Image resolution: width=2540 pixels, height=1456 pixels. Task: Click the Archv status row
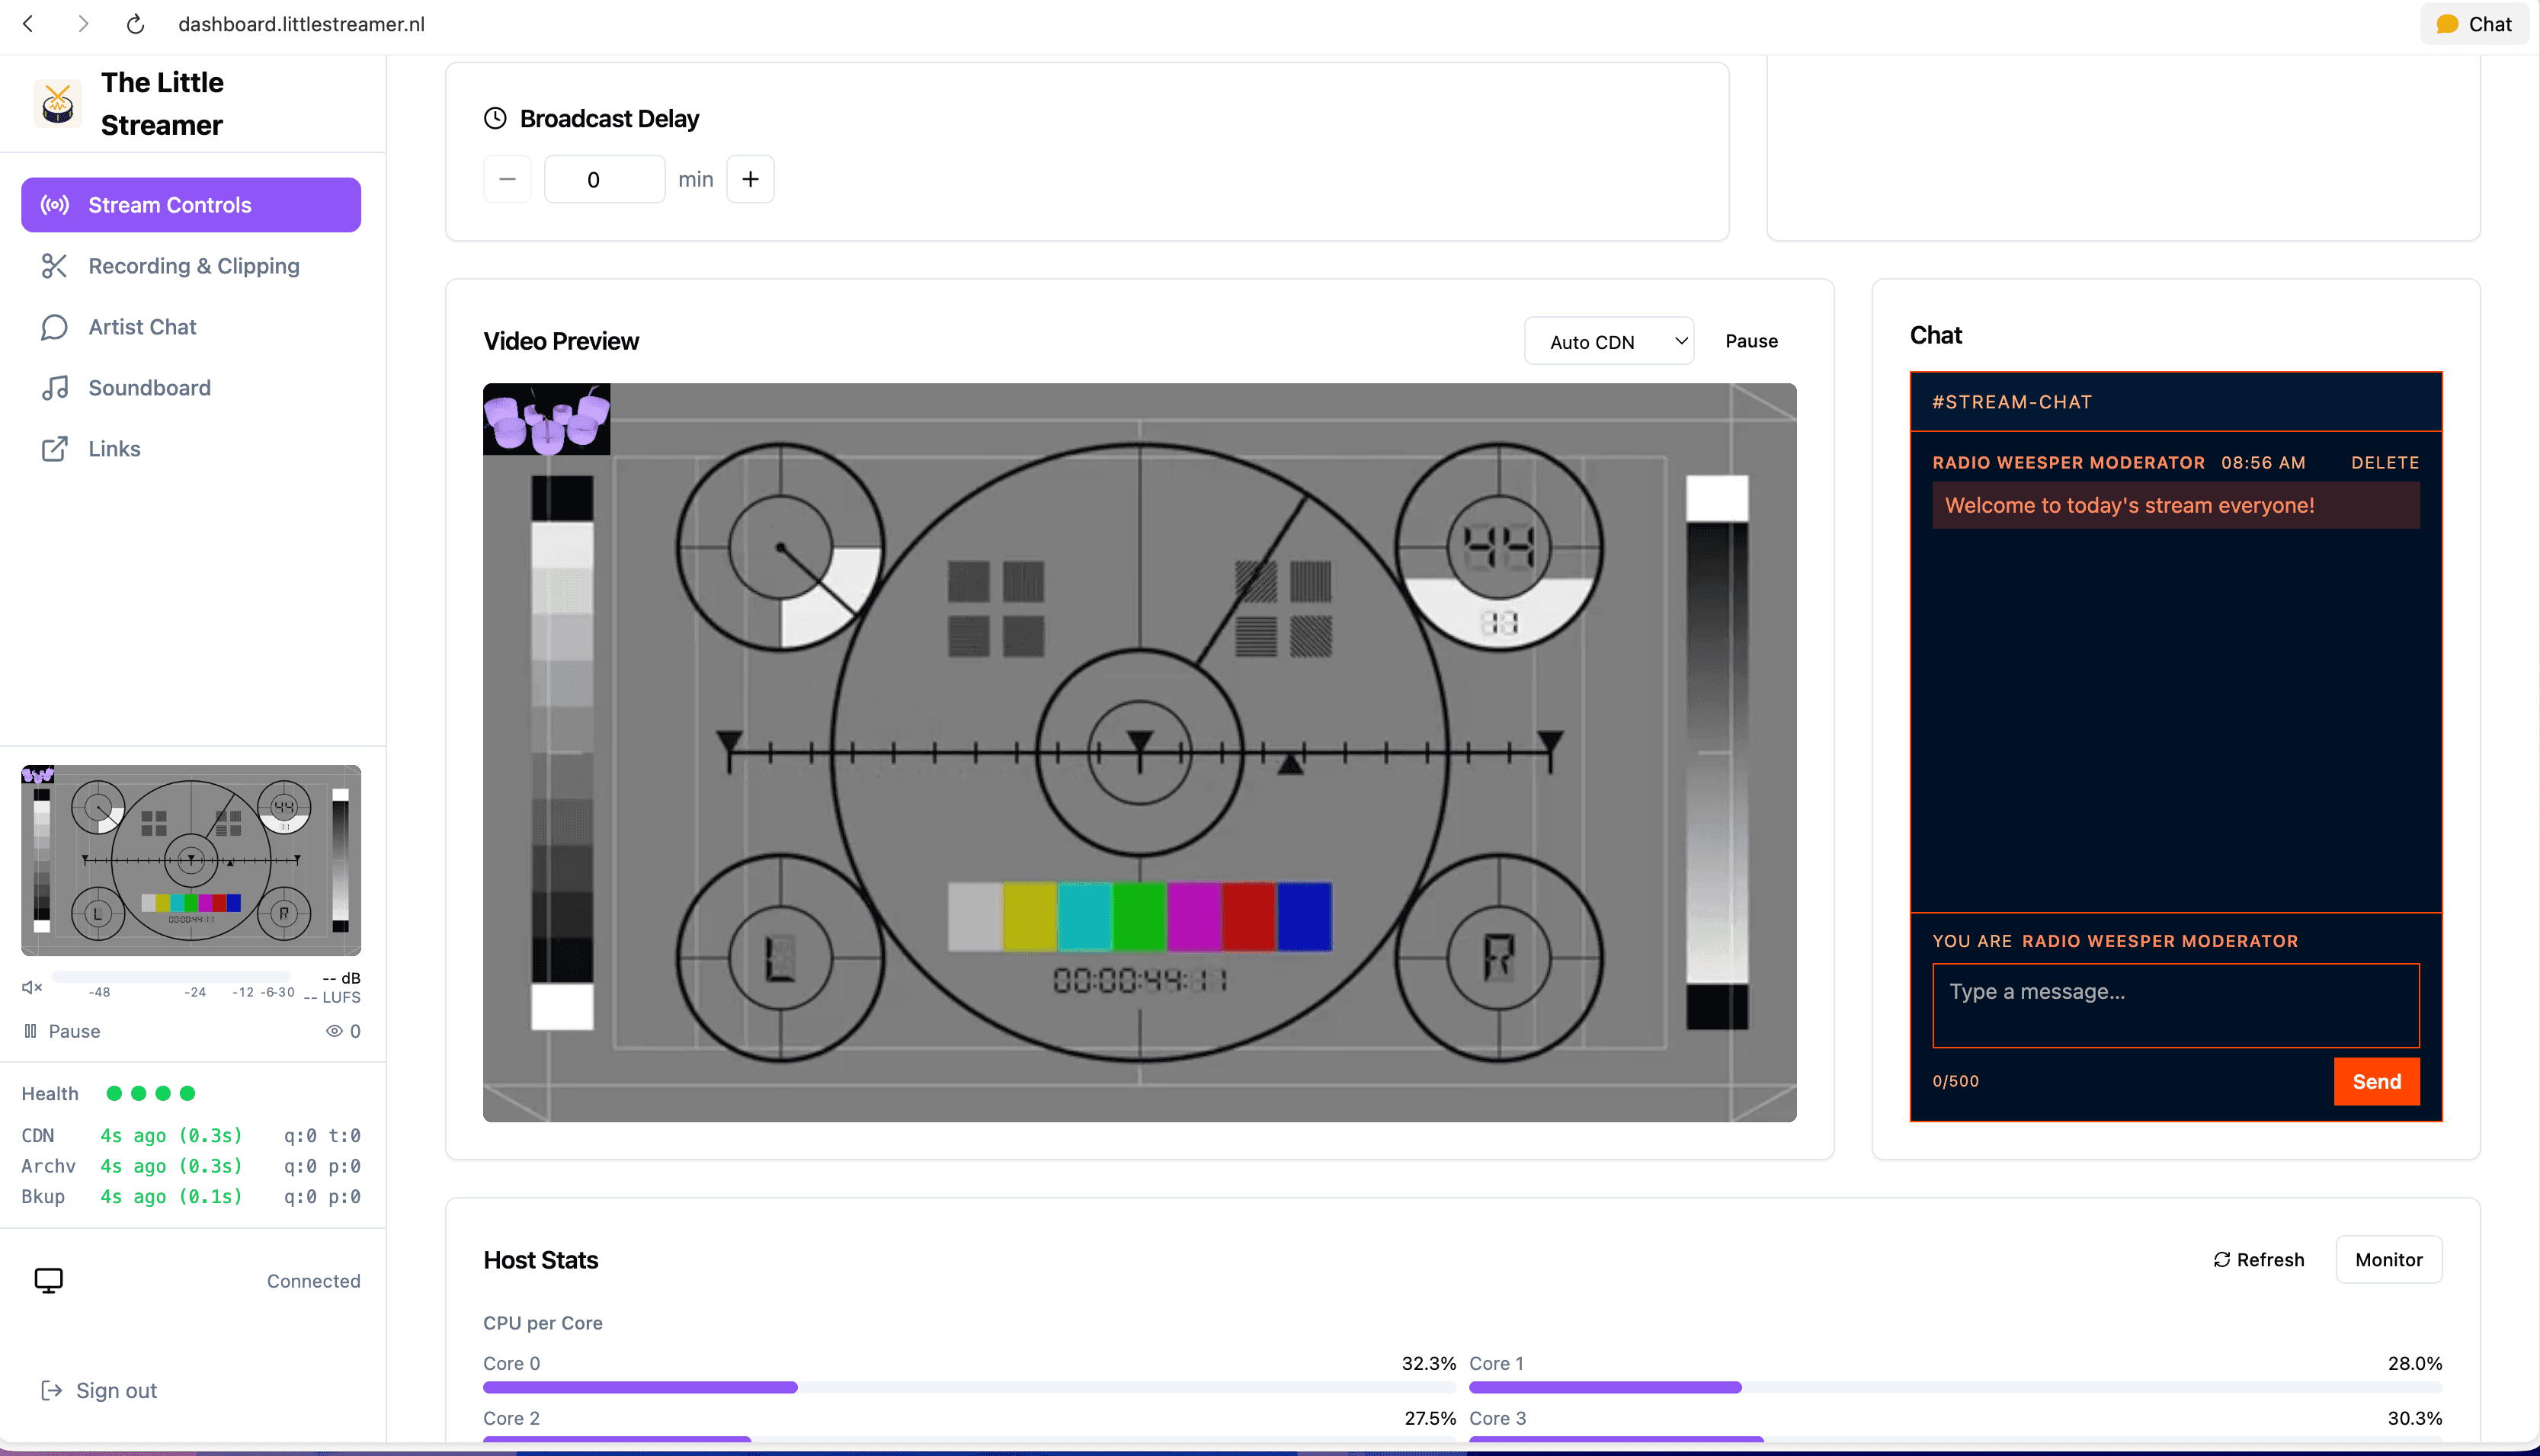pos(191,1166)
